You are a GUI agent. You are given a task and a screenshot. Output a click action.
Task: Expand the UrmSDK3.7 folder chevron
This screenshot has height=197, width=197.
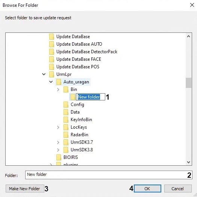pyautogui.click(x=58, y=142)
